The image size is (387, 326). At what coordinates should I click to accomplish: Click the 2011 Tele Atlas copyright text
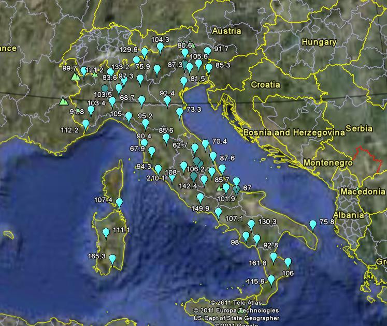coord(236,303)
